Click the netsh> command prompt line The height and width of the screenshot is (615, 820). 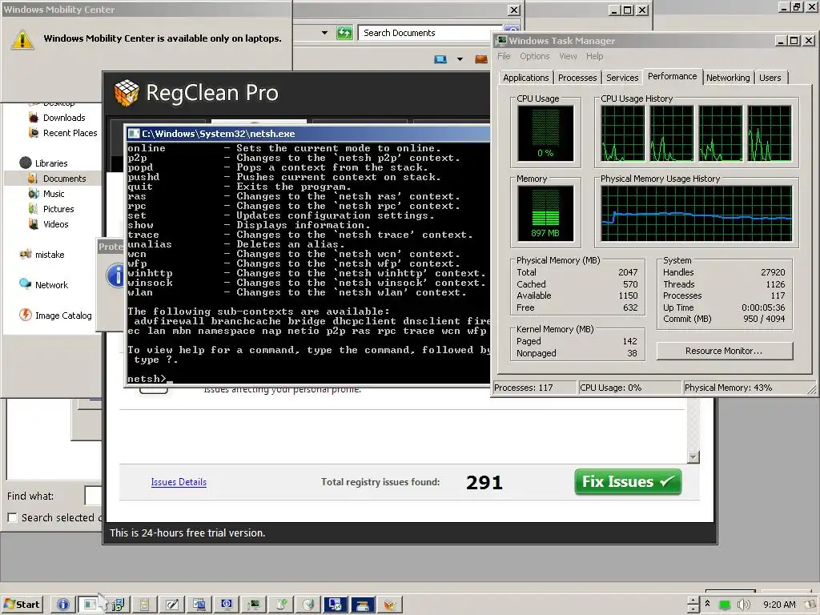tap(149, 379)
